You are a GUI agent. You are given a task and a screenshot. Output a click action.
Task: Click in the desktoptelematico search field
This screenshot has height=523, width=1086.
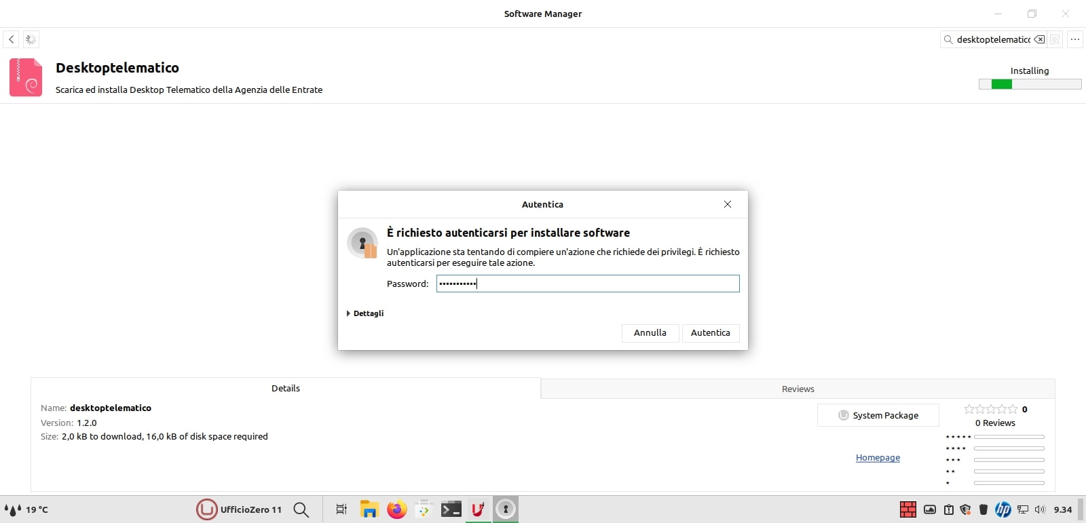(993, 39)
